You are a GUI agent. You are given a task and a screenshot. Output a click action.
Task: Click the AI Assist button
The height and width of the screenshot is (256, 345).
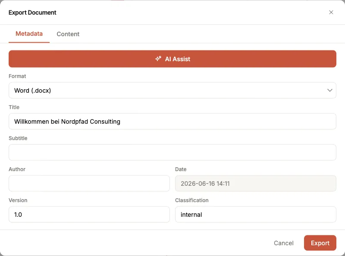[172, 59]
